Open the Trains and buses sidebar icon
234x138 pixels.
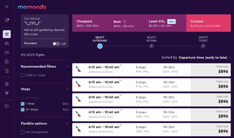point(7,62)
